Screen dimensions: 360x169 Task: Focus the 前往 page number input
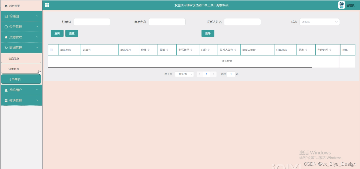[x=231, y=74]
